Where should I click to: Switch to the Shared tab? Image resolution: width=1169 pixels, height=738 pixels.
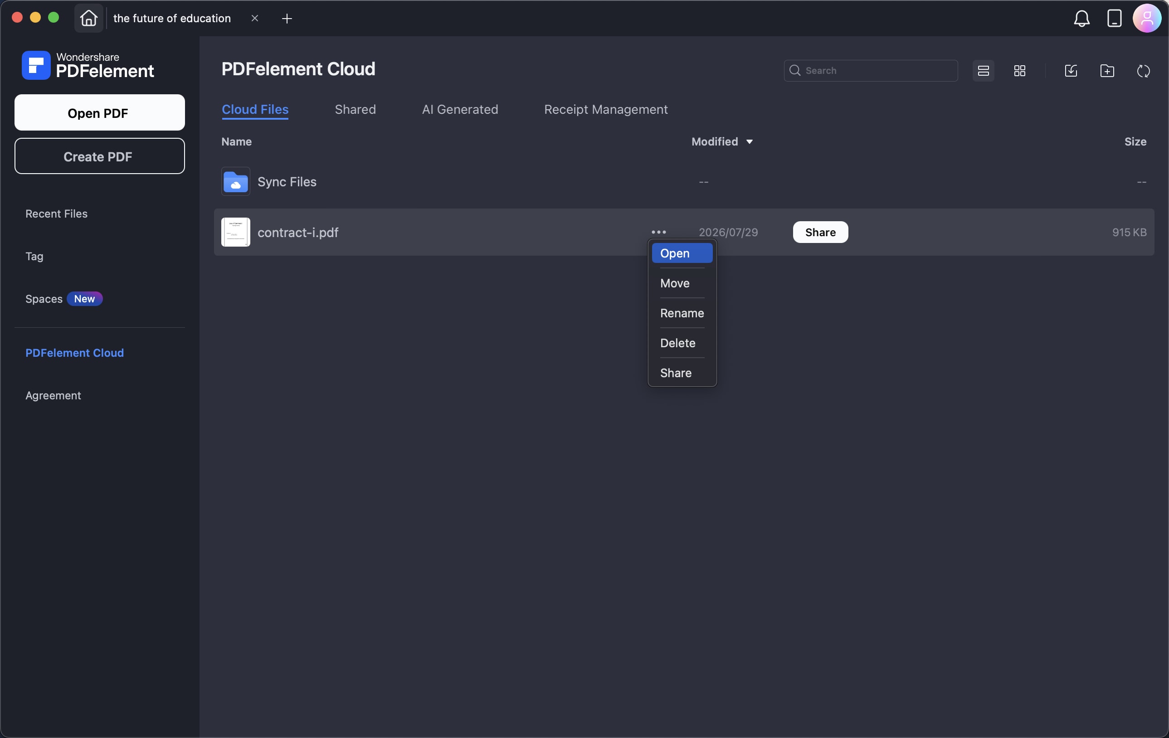[355, 110]
